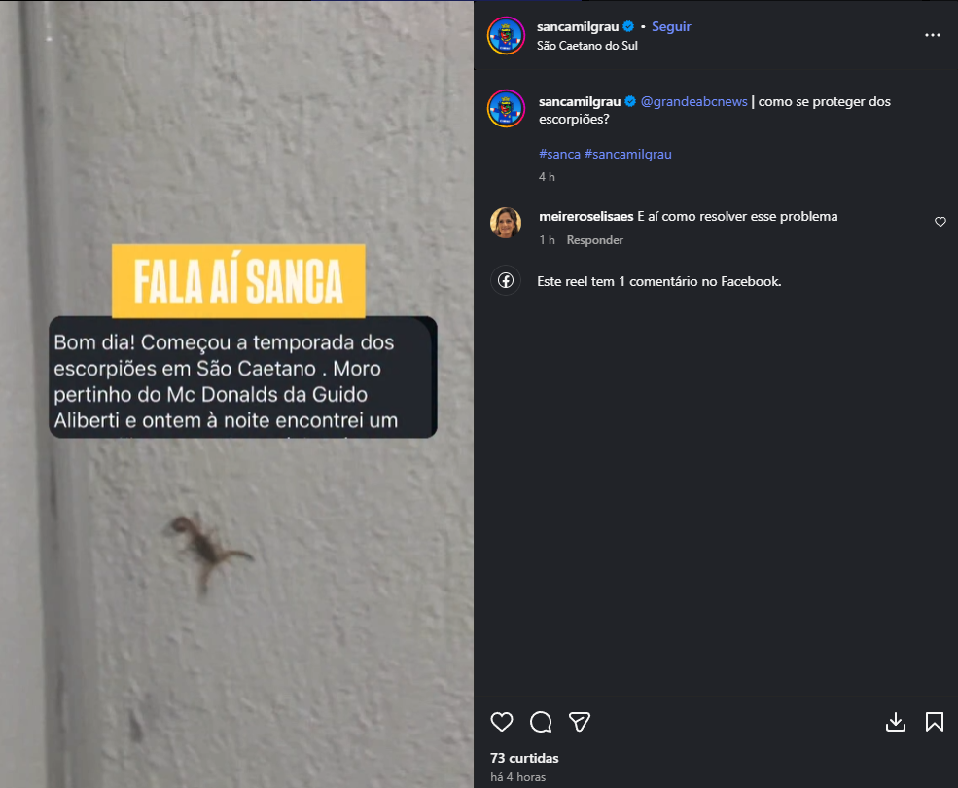Open the sancamilgrau profile picture in header
The height and width of the screenshot is (788, 958).
point(506,35)
